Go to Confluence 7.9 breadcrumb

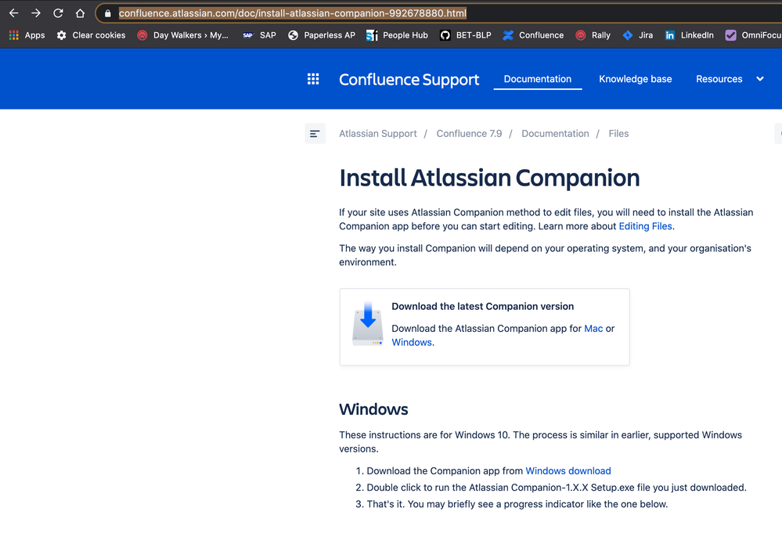(470, 134)
